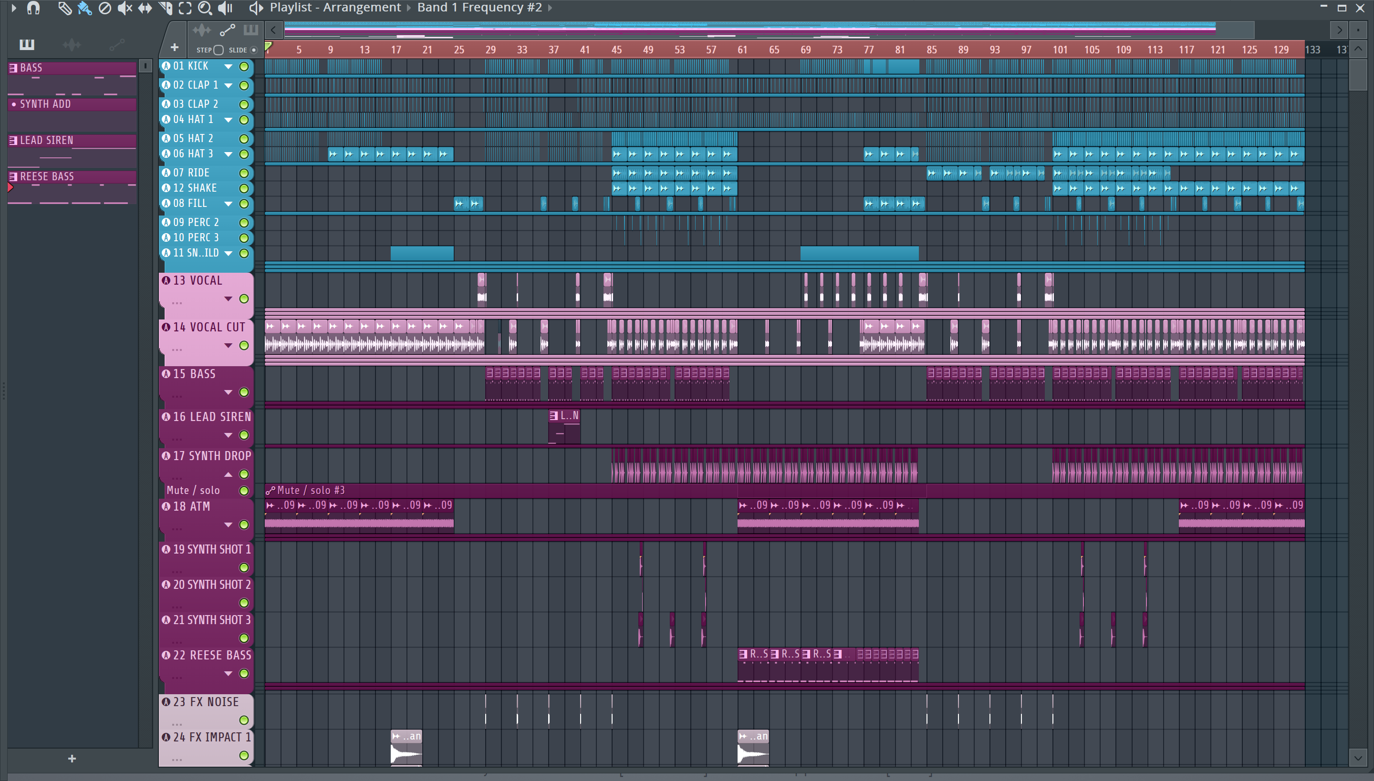Add a new track with plus button

click(x=175, y=47)
